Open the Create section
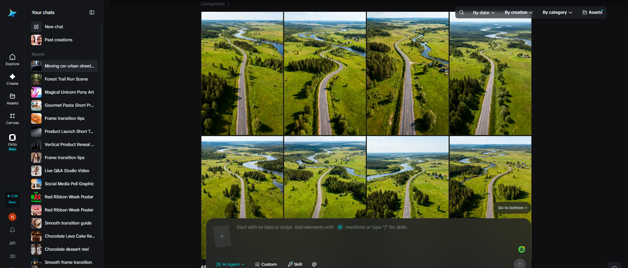This screenshot has width=628, height=268. click(x=12, y=80)
